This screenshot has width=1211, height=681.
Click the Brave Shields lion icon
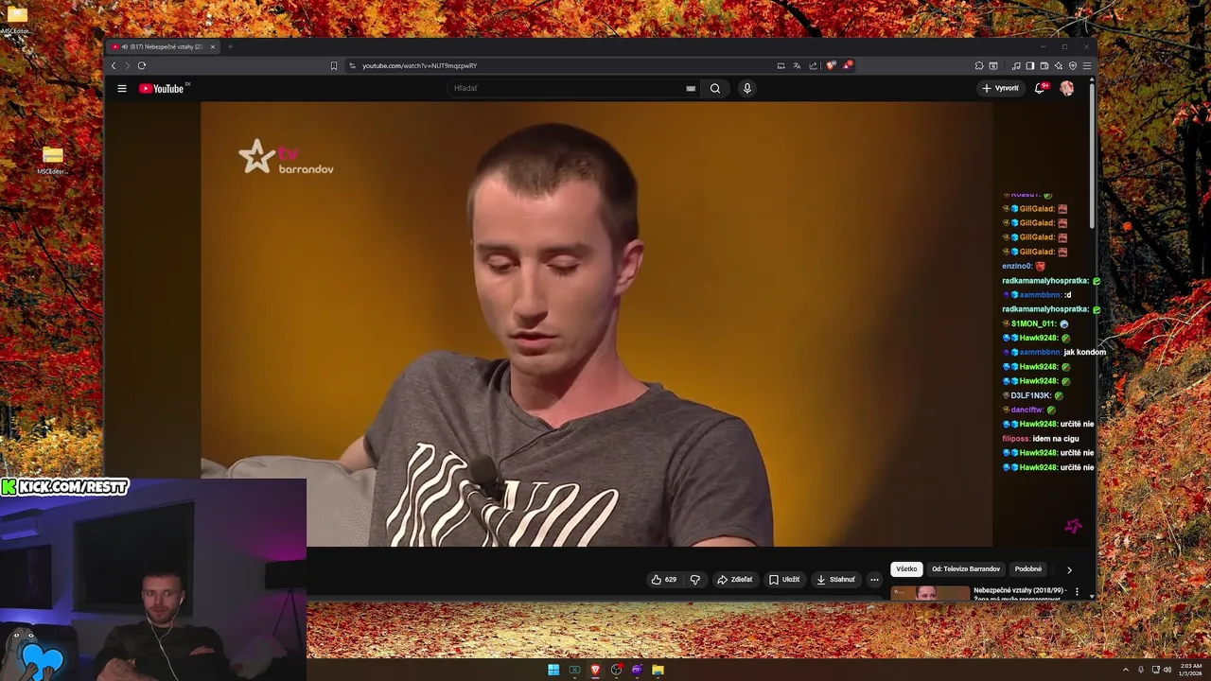831,65
